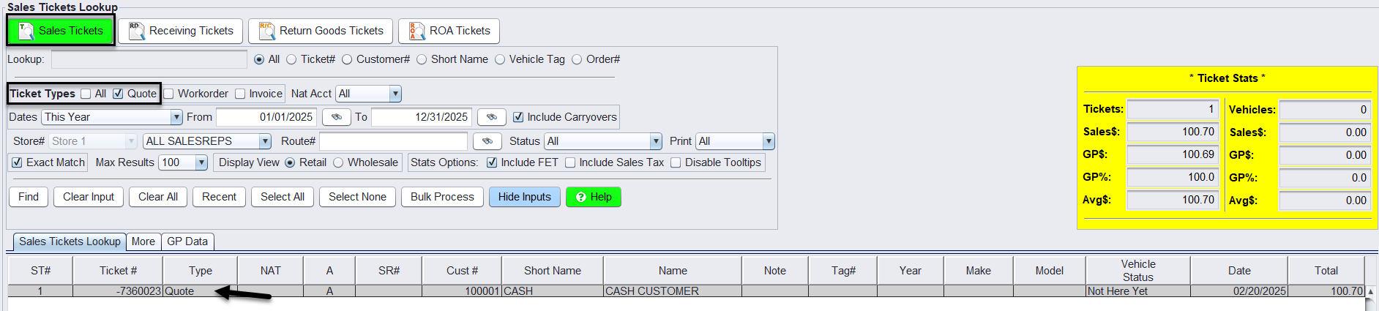This screenshot has width=1379, height=311.
Task: Open the ALL SALESREPS dropdown
Action: click(265, 141)
